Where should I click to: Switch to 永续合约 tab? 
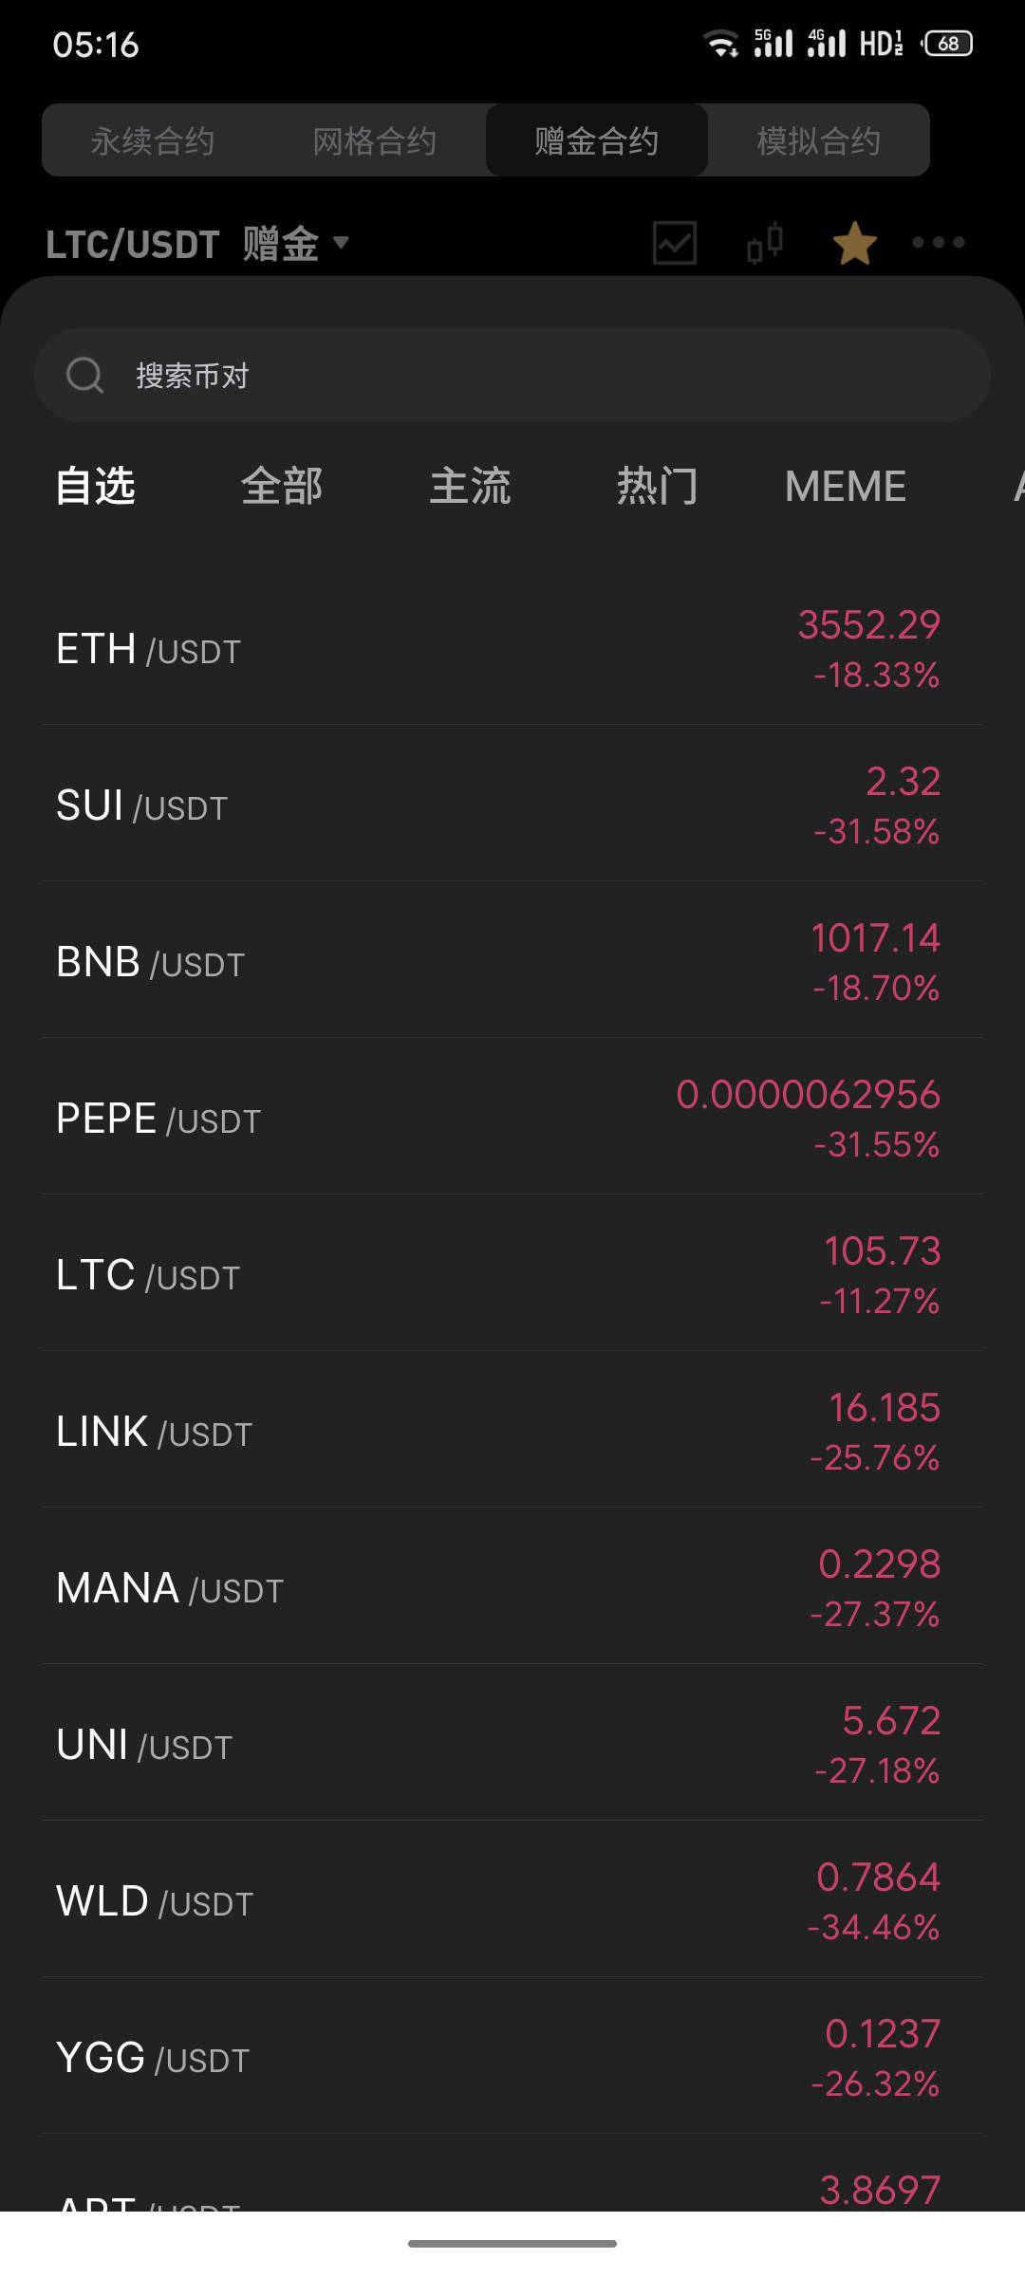point(153,141)
